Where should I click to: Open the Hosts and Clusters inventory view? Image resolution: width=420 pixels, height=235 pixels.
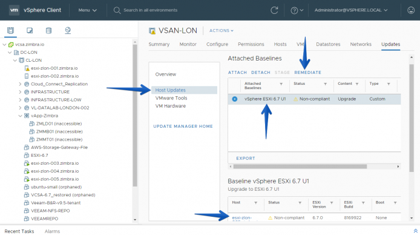[x=10, y=30]
